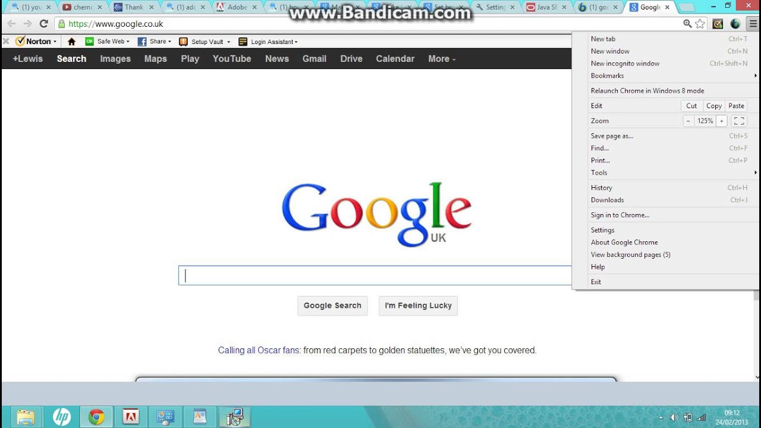Click the address bar URL field

click(x=369, y=24)
